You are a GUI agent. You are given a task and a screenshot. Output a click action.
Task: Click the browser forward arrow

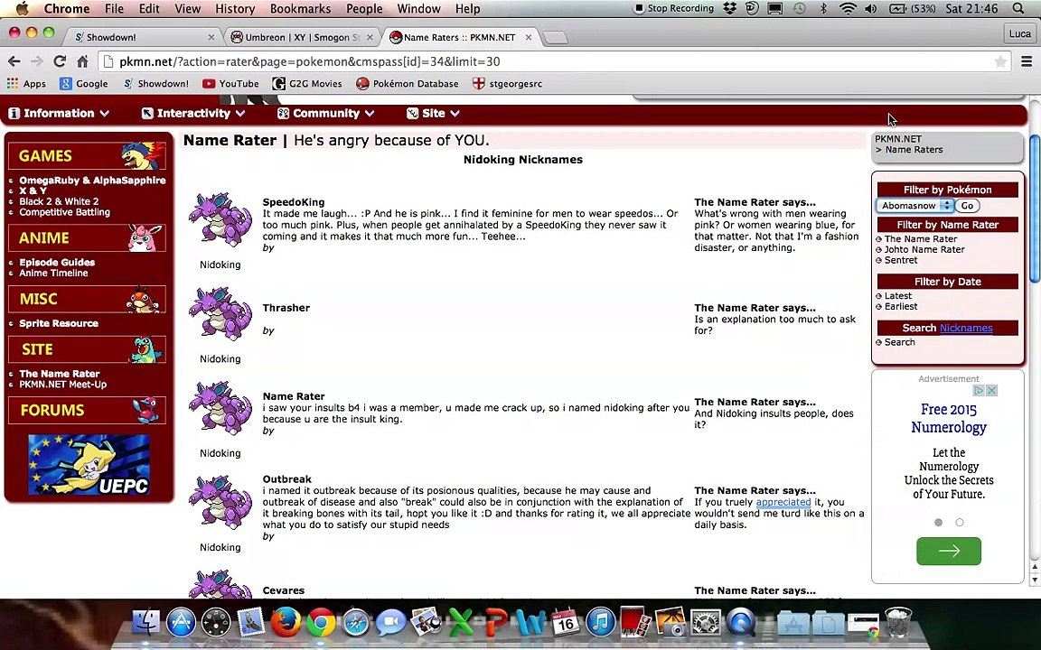pyautogui.click(x=36, y=61)
